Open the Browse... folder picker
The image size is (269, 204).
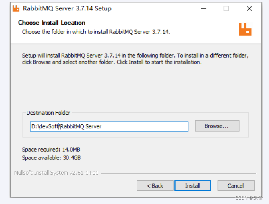click(217, 126)
